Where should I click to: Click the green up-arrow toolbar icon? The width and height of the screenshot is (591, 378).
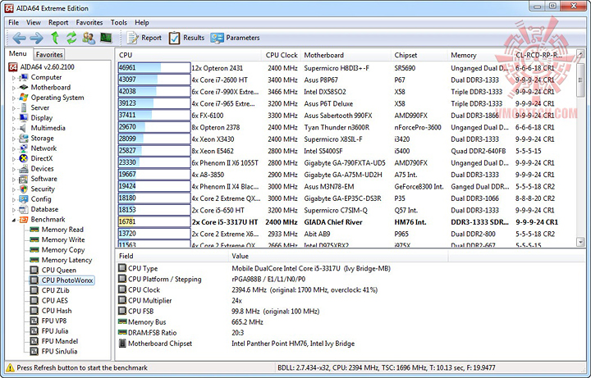(55, 38)
